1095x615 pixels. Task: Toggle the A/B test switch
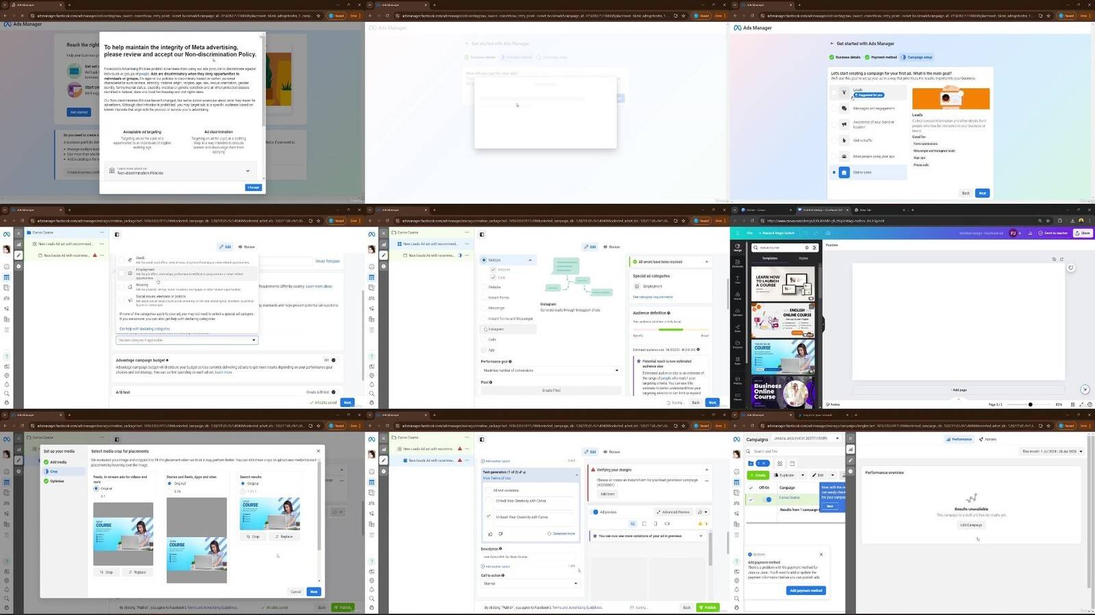click(x=334, y=392)
